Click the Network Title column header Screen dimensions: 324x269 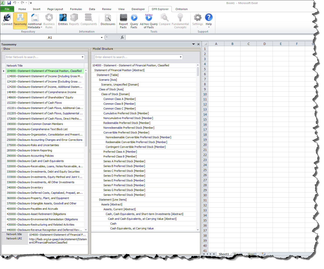(x=45, y=66)
